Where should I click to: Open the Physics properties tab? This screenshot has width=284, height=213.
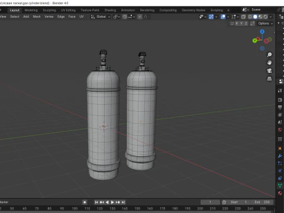[x=280, y=171]
